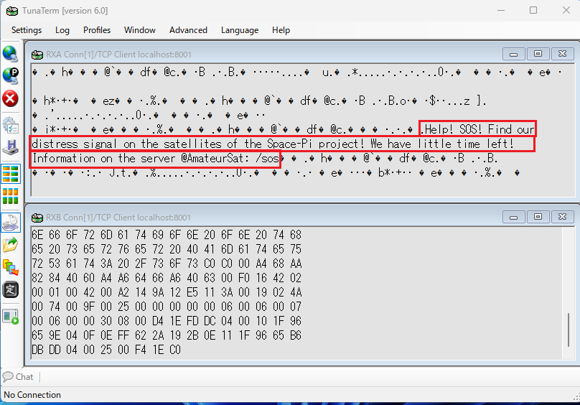This screenshot has height=405, width=580.
Task: Click the RXB window title icon
Action: click(x=37, y=218)
